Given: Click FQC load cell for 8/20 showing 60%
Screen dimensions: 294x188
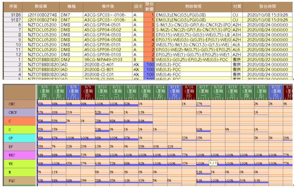Looking at the screenshot, I should pyautogui.click(x=247, y=181).
